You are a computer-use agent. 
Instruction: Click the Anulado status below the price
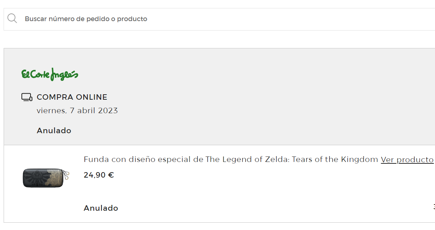101,208
